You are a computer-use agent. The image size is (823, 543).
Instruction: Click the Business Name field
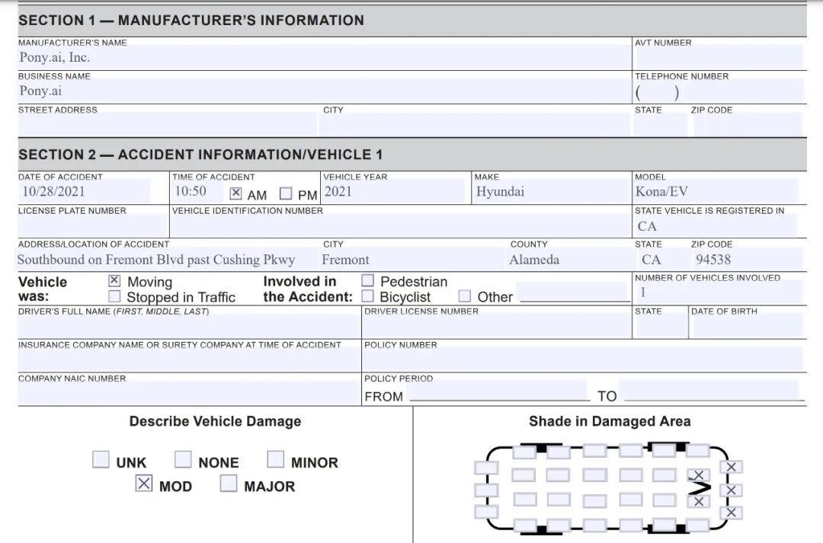[325, 91]
